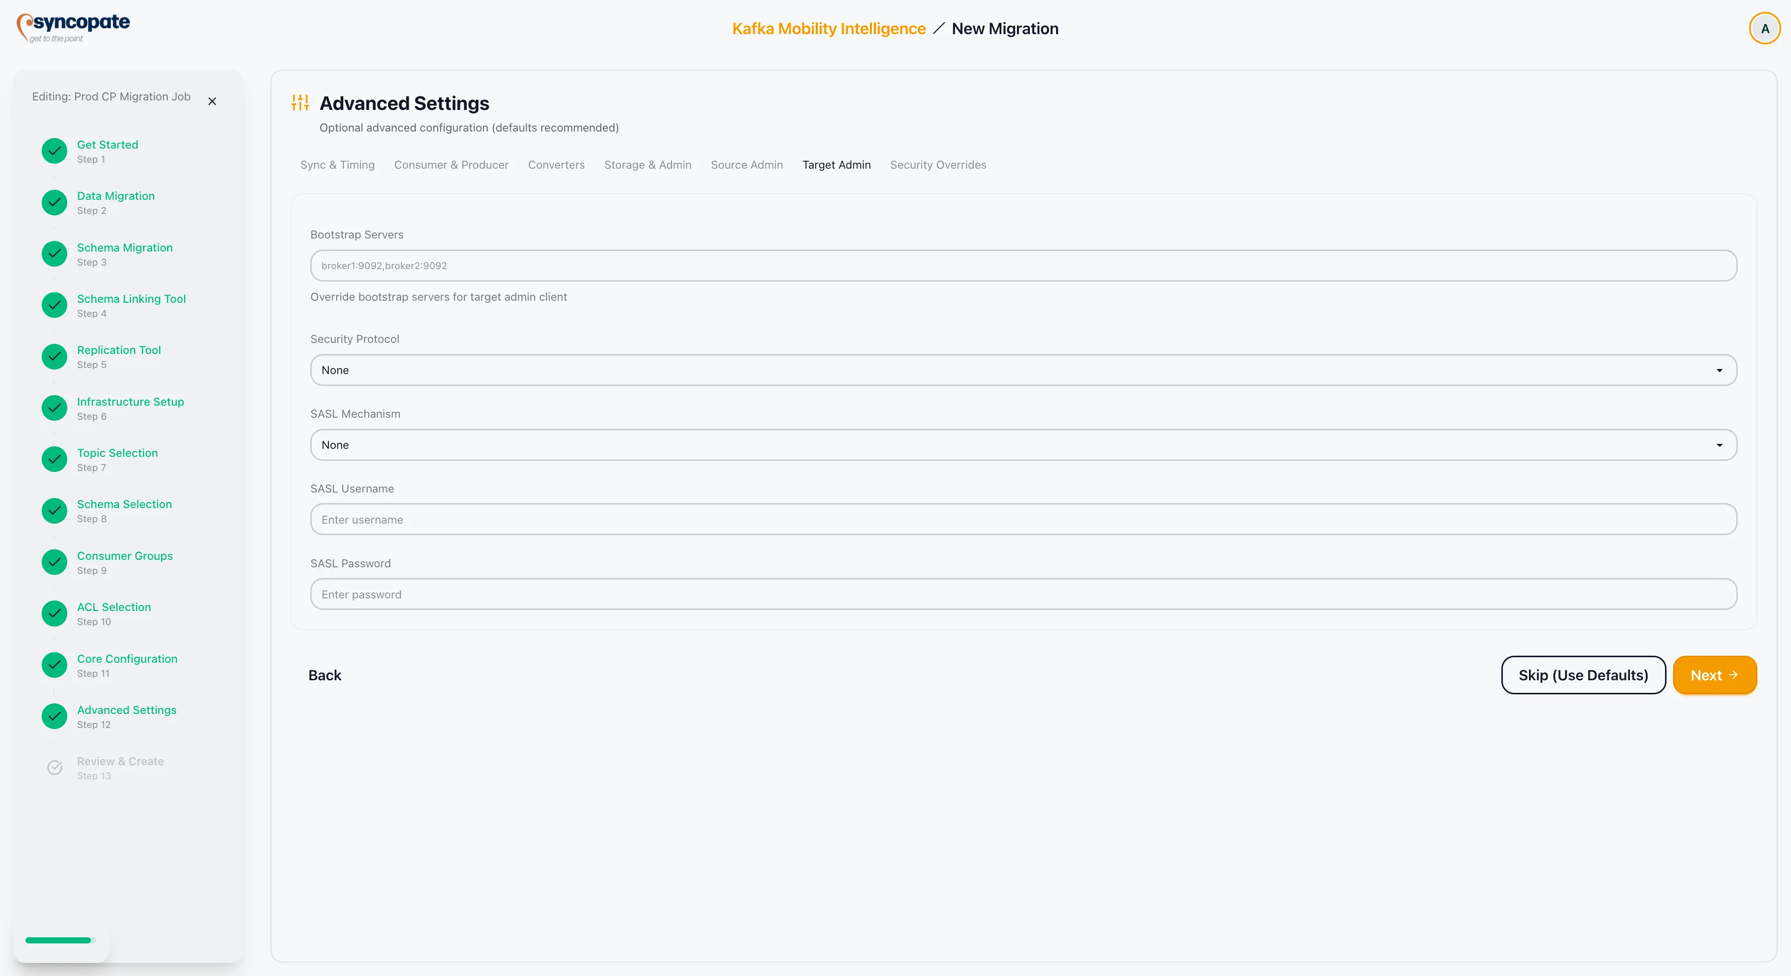
Task: Click the Review & Create step circle icon
Action: point(54,768)
